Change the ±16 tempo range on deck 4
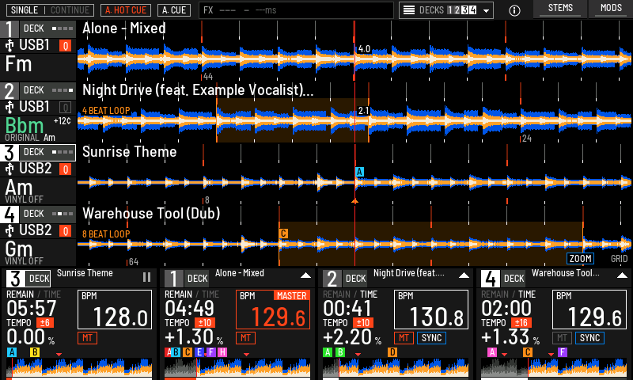The height and width of the screenshot is (380, 633). click(521, 323)
